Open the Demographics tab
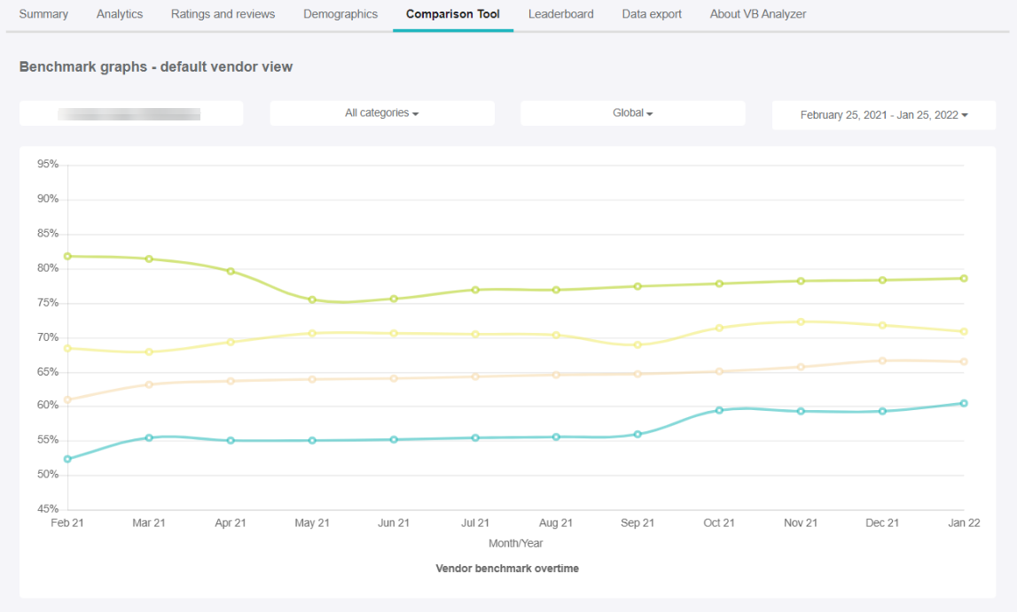Viewport: 1017px width, 612px height. [x=340, y=14]
